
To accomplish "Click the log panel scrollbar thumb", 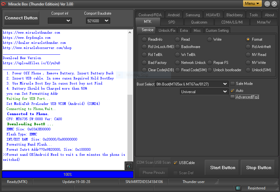I will point(130,127).
